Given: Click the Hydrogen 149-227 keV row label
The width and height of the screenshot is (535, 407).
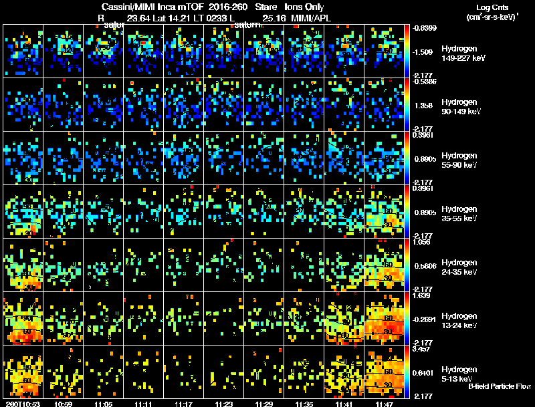Looking at the screenshot, I should click(463, 53).
